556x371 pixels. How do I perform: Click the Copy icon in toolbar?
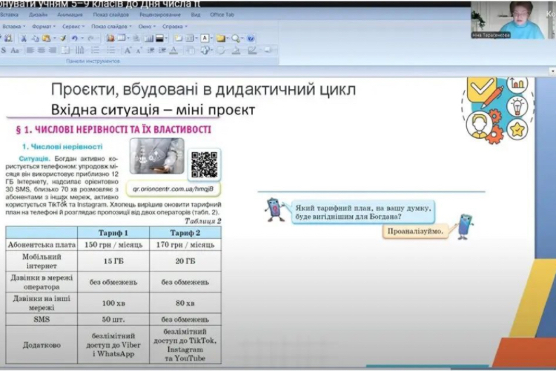click(x=34, y=38)
